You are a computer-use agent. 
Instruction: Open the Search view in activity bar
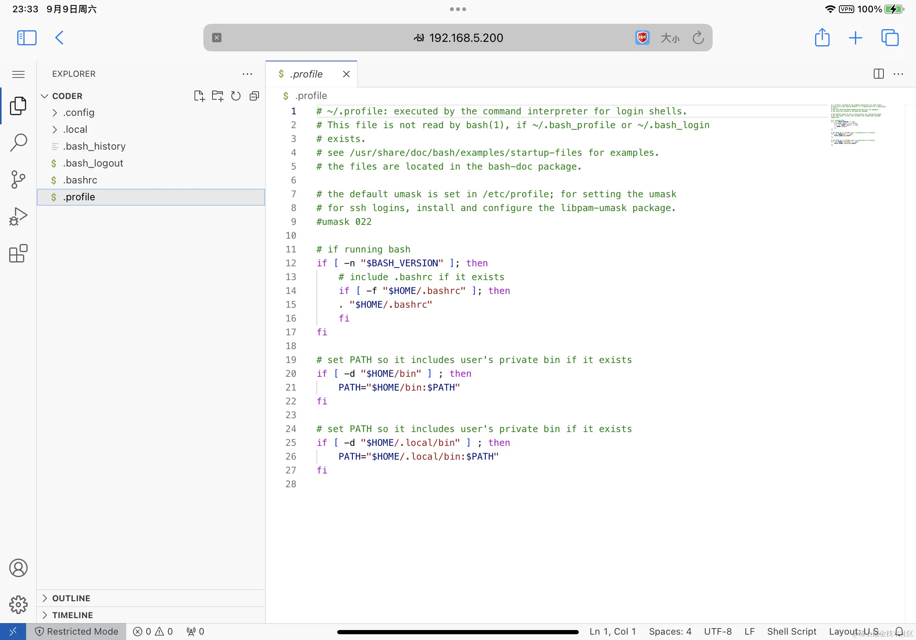tap(18, 142)
